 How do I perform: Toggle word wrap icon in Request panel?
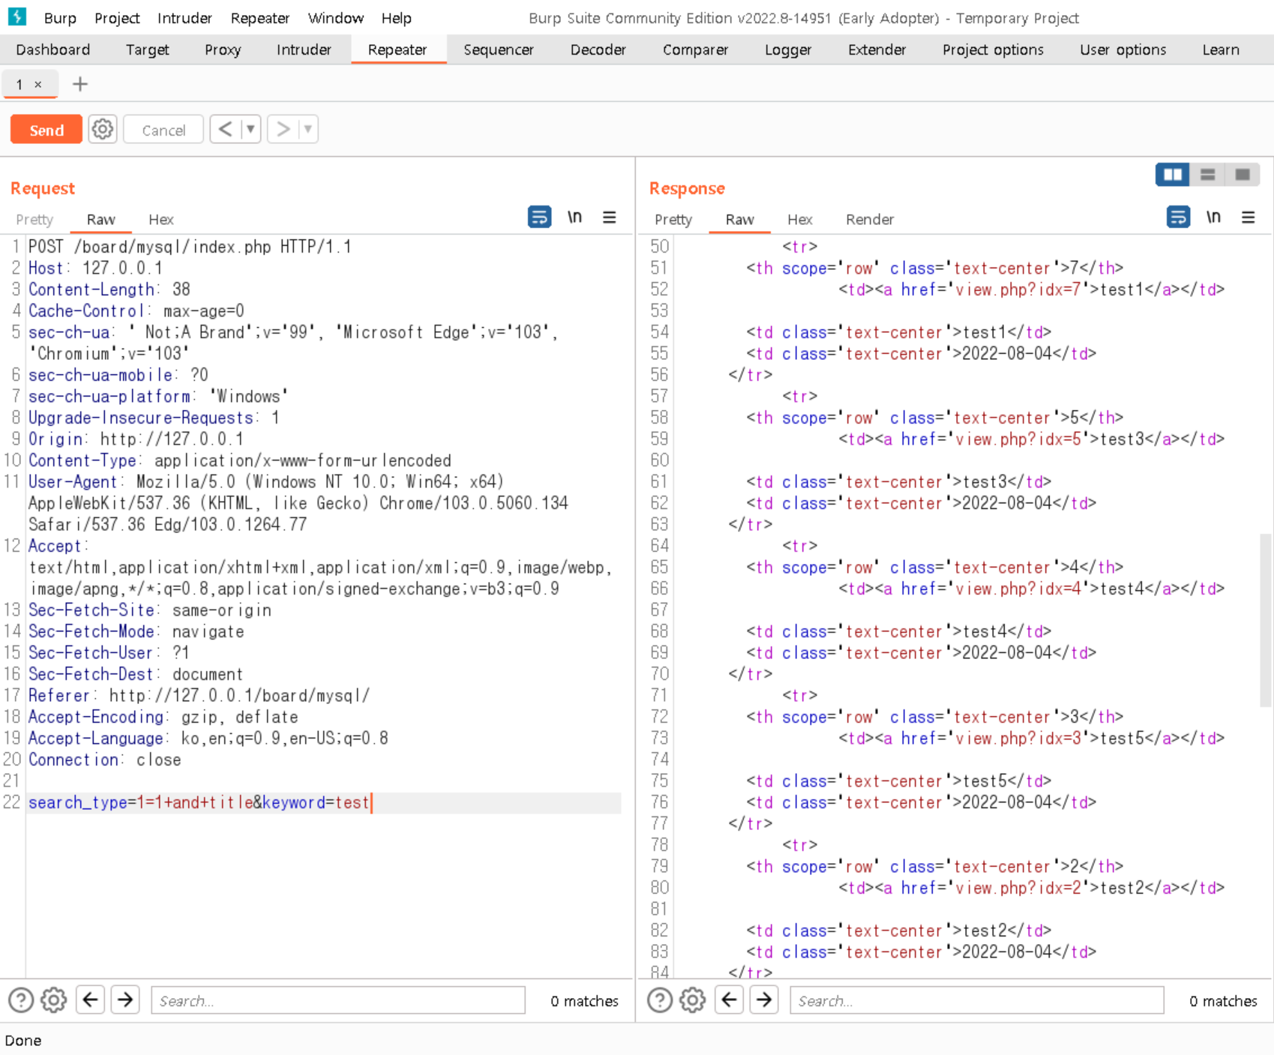[539, 217]
